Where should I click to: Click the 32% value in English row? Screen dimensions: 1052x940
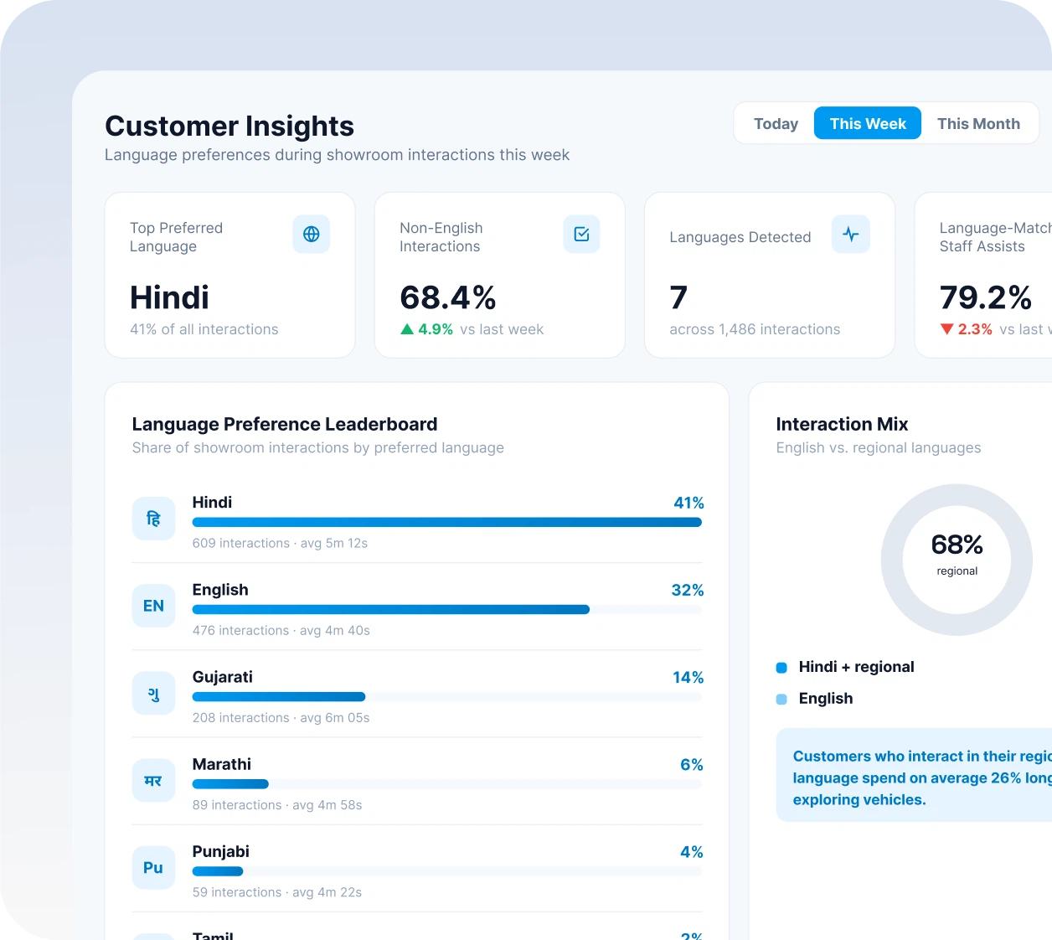coord(687,590)
